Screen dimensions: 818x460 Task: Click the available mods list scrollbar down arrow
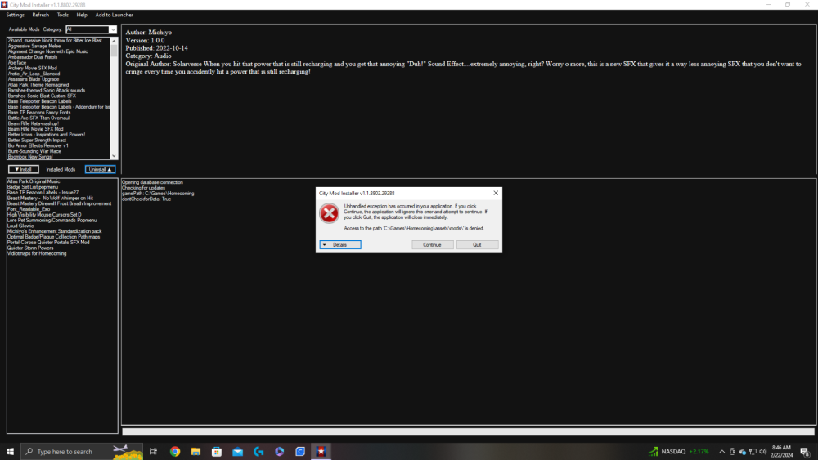[115, 156]
